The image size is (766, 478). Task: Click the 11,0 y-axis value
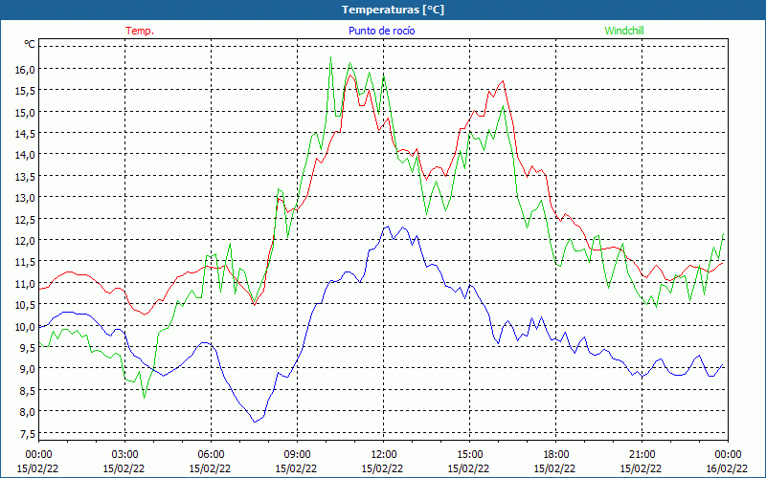pyautogui.click(x=26, y=283)
